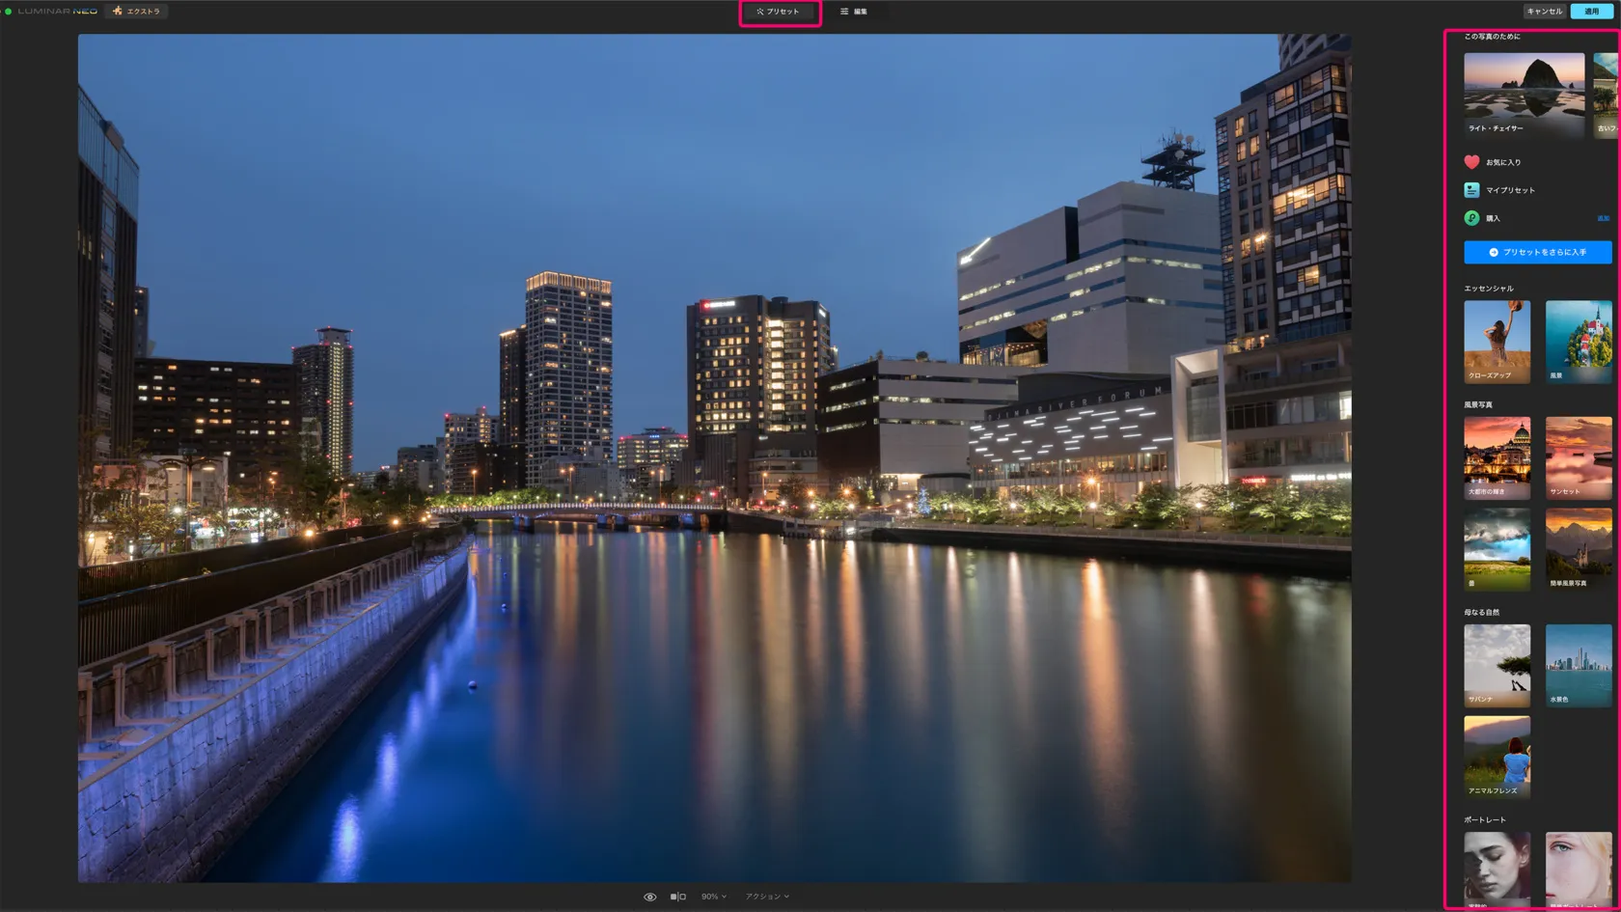Image resolution: width=1621 pixels, height=912 pixels.
Task: Select the サバンナ preset thumbnail
Action: (1497, 665)
